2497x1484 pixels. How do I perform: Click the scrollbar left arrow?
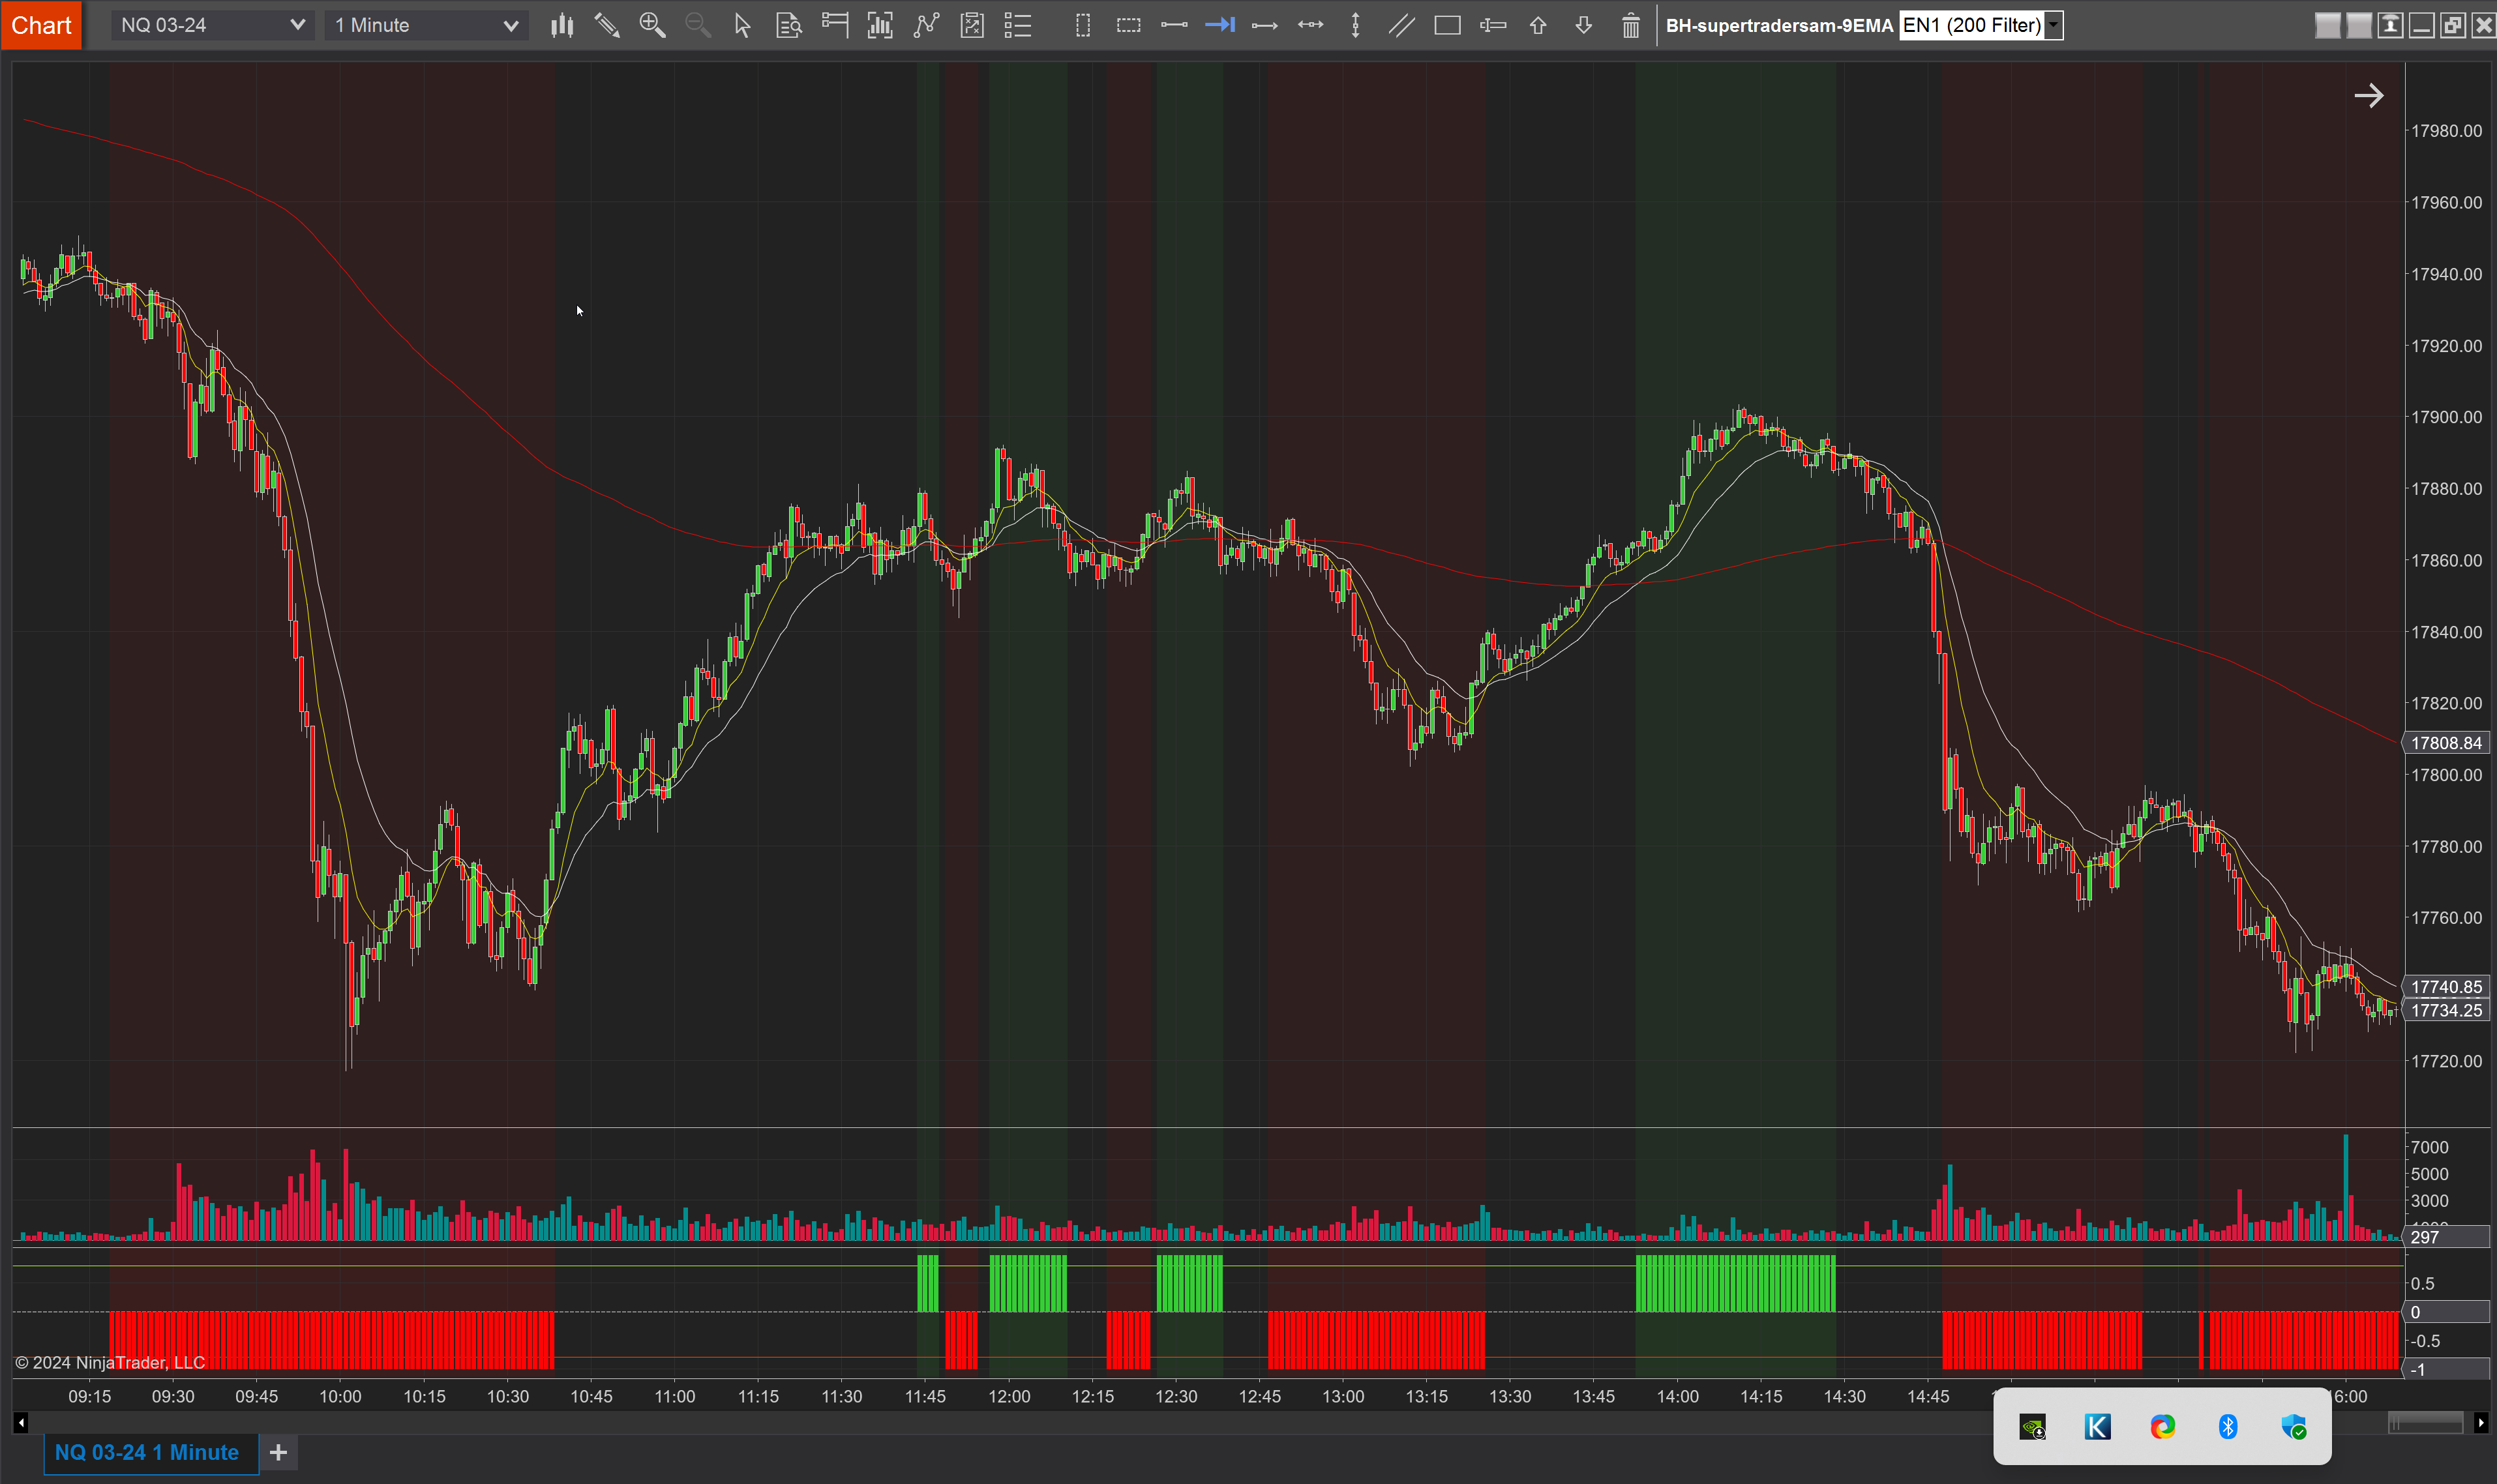tap(21, 1422)
